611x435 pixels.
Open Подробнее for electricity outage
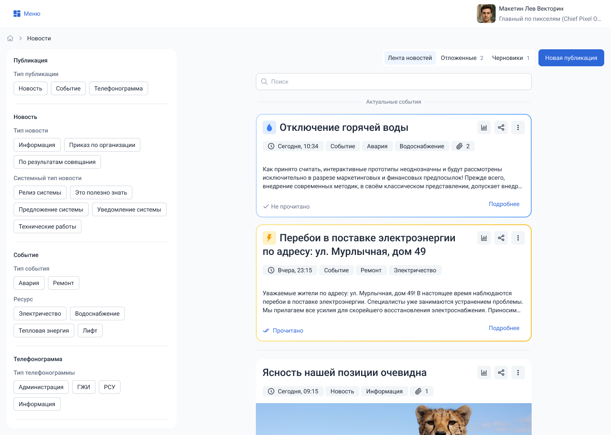[x=504, y=328]
